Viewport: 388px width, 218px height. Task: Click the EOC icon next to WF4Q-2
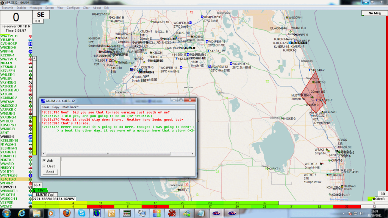(30, 184)
